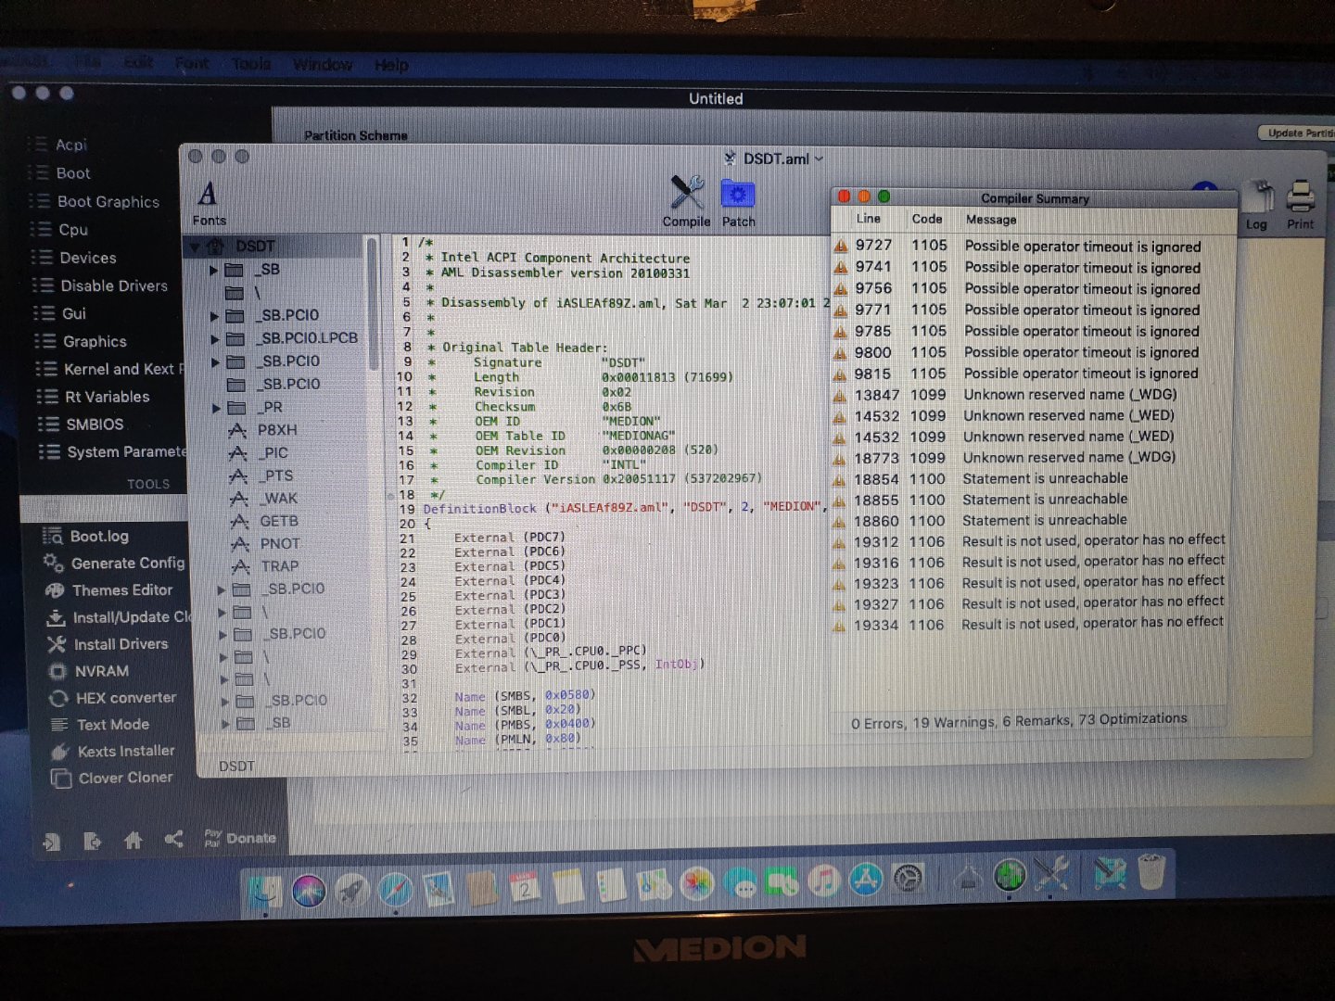Image resolution: width=1335 pixels, height=1001 pixels.
Task: Click the Donate button
Action: pyautogui.click(x=240, y=839)
